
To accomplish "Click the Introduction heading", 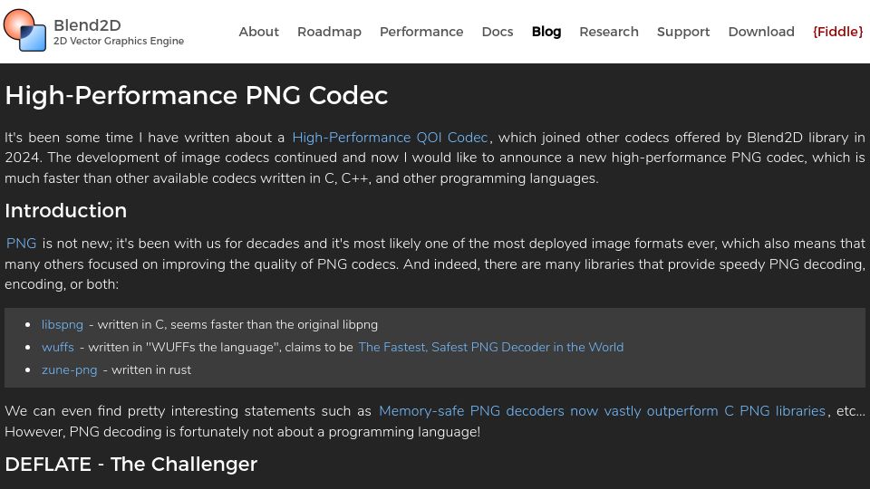I will [x=65, y=211].
